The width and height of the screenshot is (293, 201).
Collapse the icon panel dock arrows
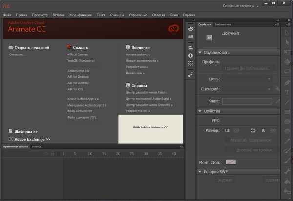pos(193,20)
